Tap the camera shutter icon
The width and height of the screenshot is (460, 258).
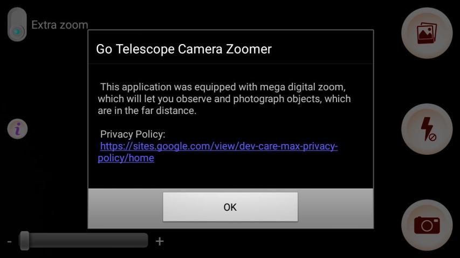[x=427, y=225]
